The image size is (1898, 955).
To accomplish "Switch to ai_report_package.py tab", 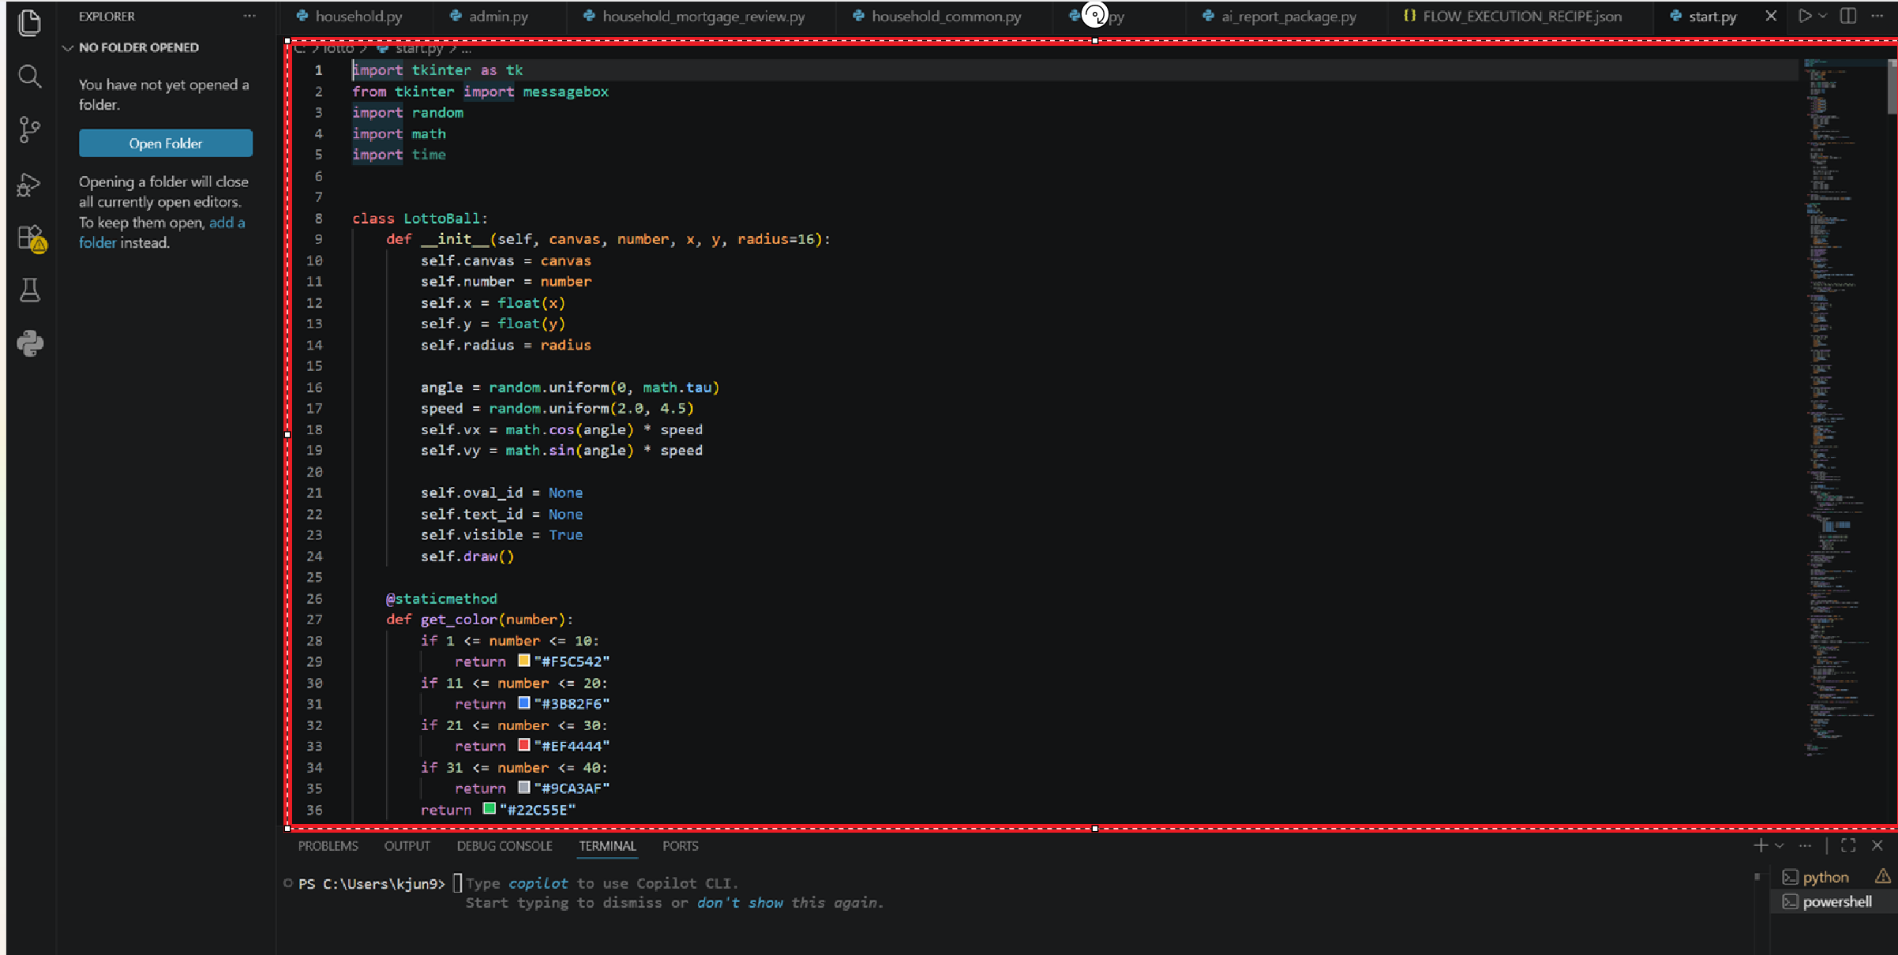I will (1280, 16).
